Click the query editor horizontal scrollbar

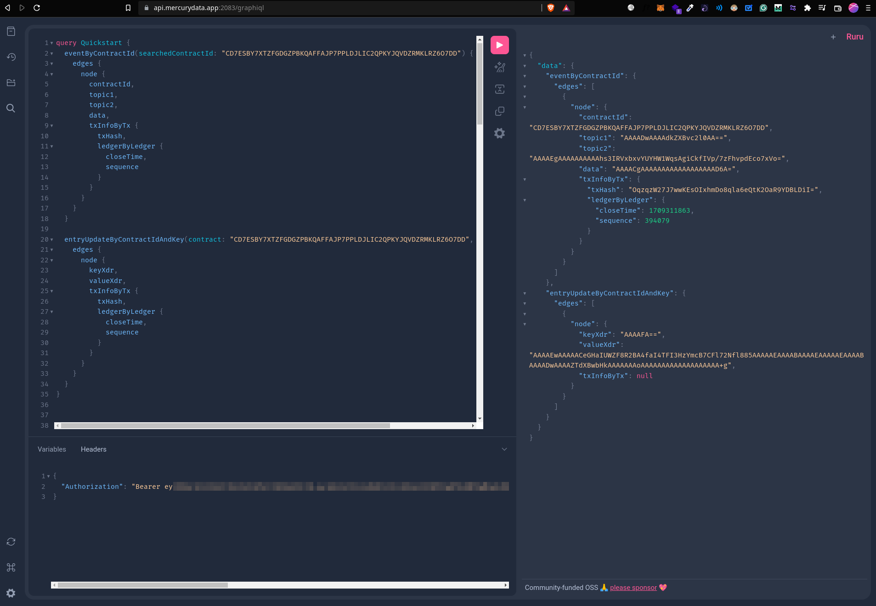coord(225,426)
